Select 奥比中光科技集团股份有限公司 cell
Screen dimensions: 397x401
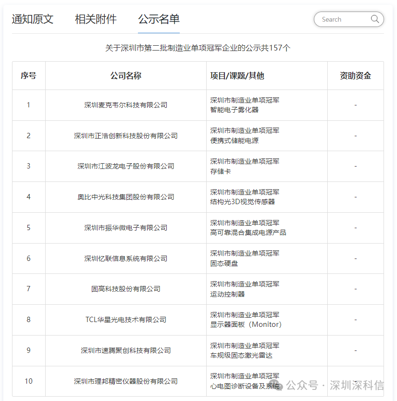point(125,197)
